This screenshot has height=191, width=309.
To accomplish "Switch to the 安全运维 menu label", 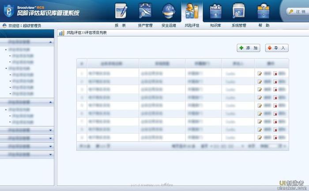I will (x=169, y=26).
